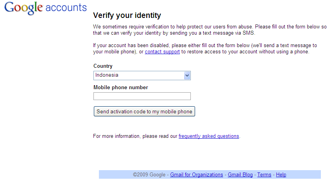
Task: Open the Country dropdown showing Indonesia
Action: point(138,75)
